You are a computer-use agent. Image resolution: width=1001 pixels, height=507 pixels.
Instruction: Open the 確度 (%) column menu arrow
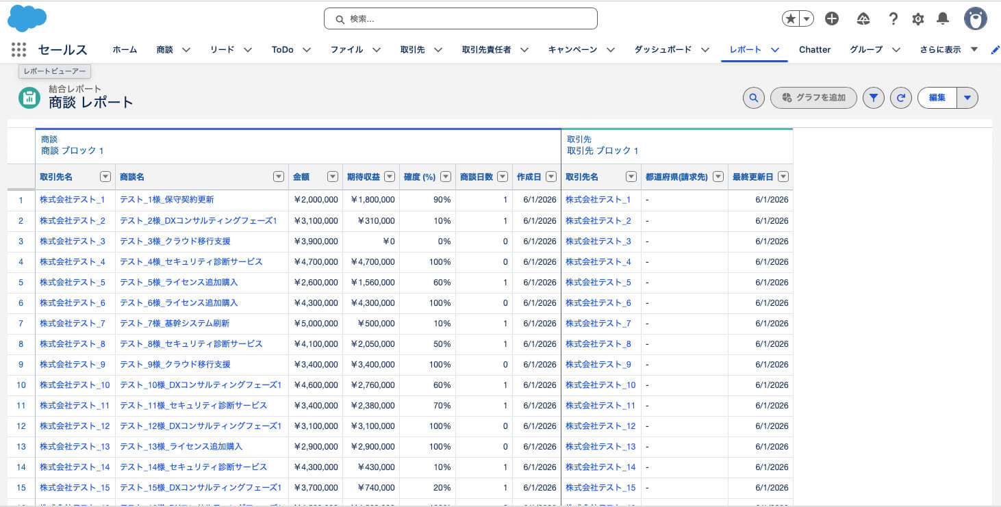tap(446, 177)
